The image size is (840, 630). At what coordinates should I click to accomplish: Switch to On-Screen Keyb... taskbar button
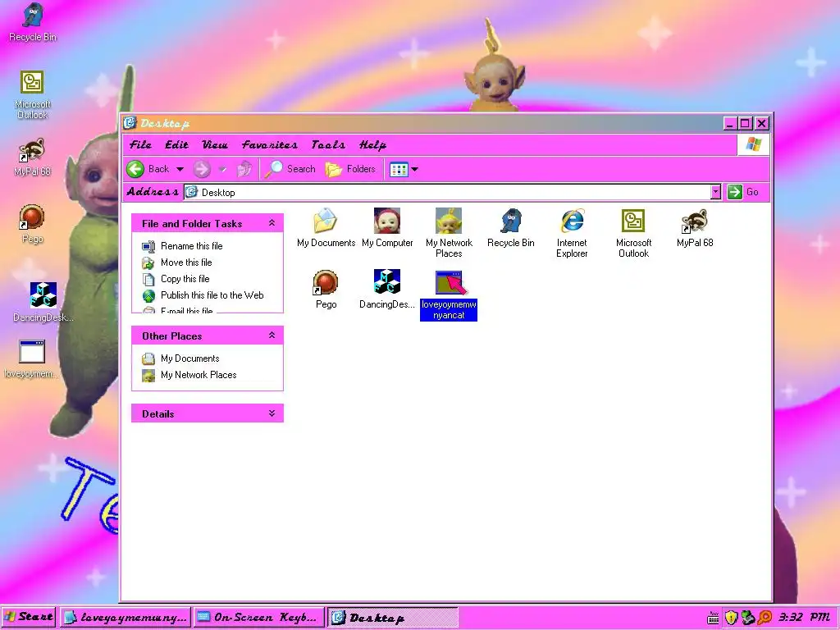tap(258, 618)
